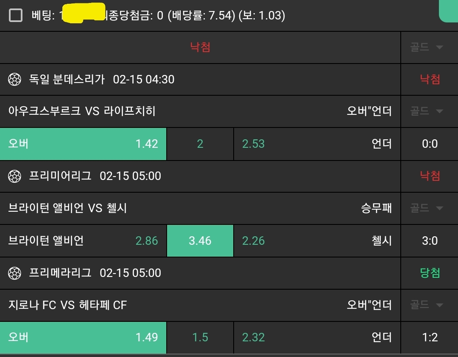Select the highlighted draw odds 3.46
Screen dimensions: 458x357
(200, 241)
